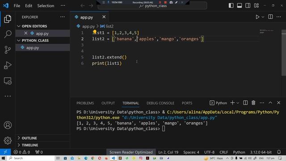Switch to the PORTS tab

[187, 103]
